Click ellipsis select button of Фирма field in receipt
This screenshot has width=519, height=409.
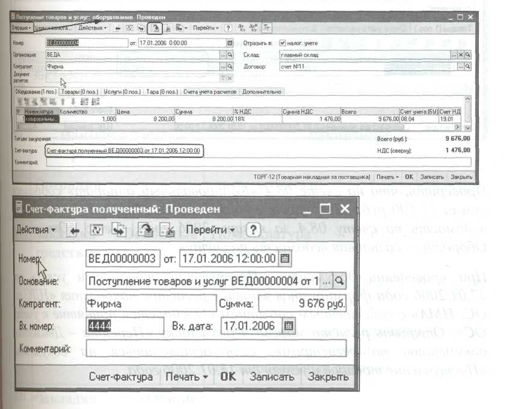pyautogui.click(x=224, y=67)
